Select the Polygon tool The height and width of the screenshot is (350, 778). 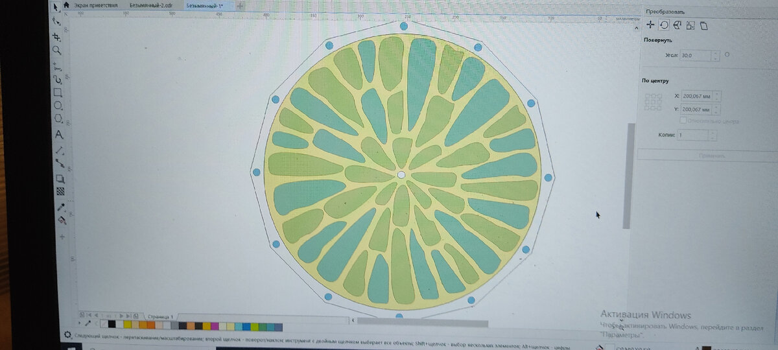click(58, 119)
